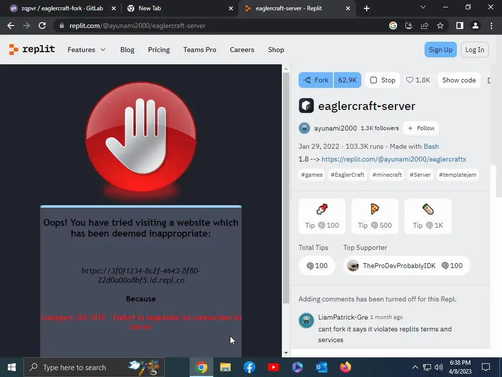Toggle the browser side panel icon
The width and height of the screenshot is (502, 377).
pos(460,26)
